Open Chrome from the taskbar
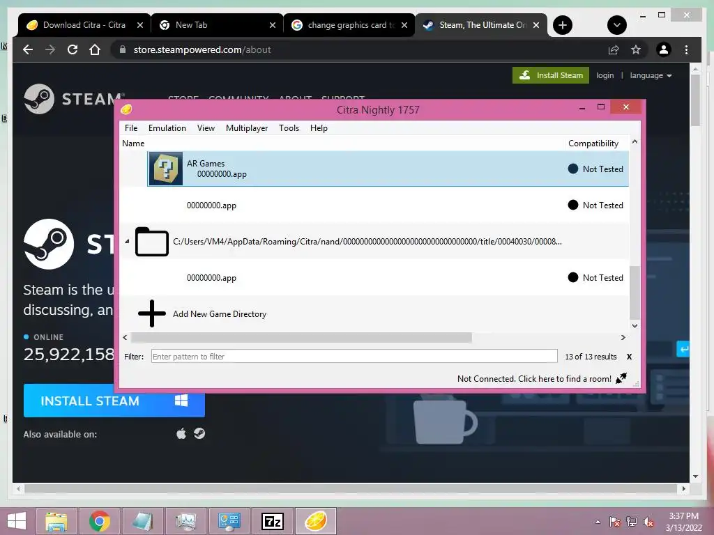The height and width of the screenshot is (535, 714). click(99, 521)
